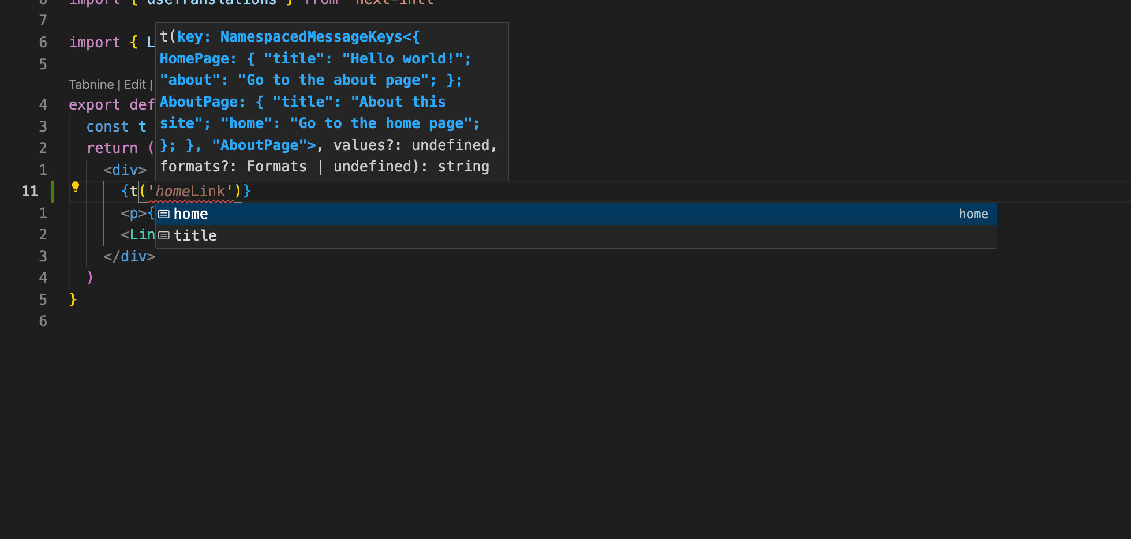Choose the title autocomplete suggestion
Screen dimensions: 1131x539
pyautogui.click(x=195, y=235)
